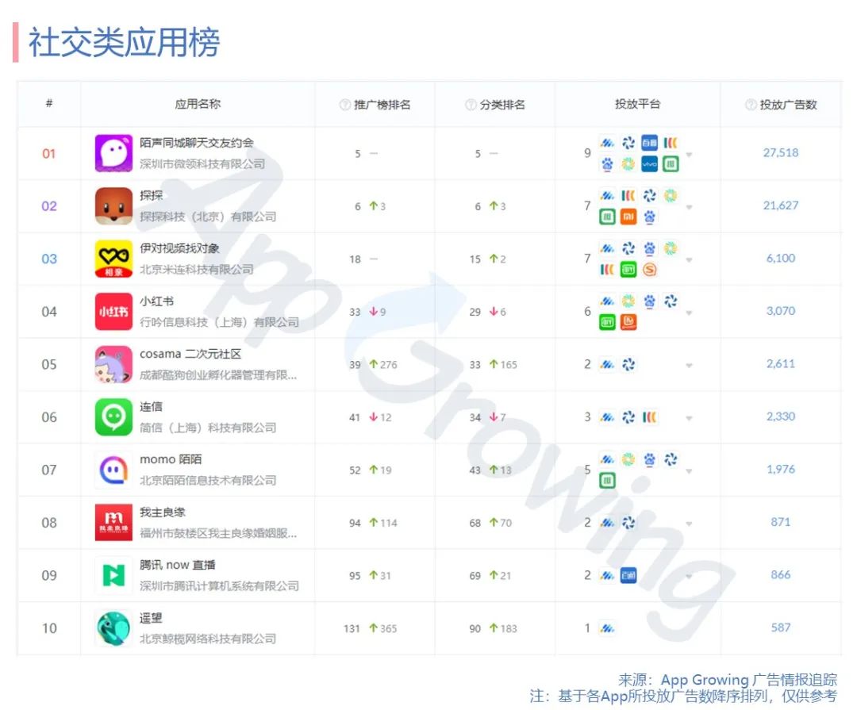
Task: Open ad count link 3,070
Action: pos(781,311)
